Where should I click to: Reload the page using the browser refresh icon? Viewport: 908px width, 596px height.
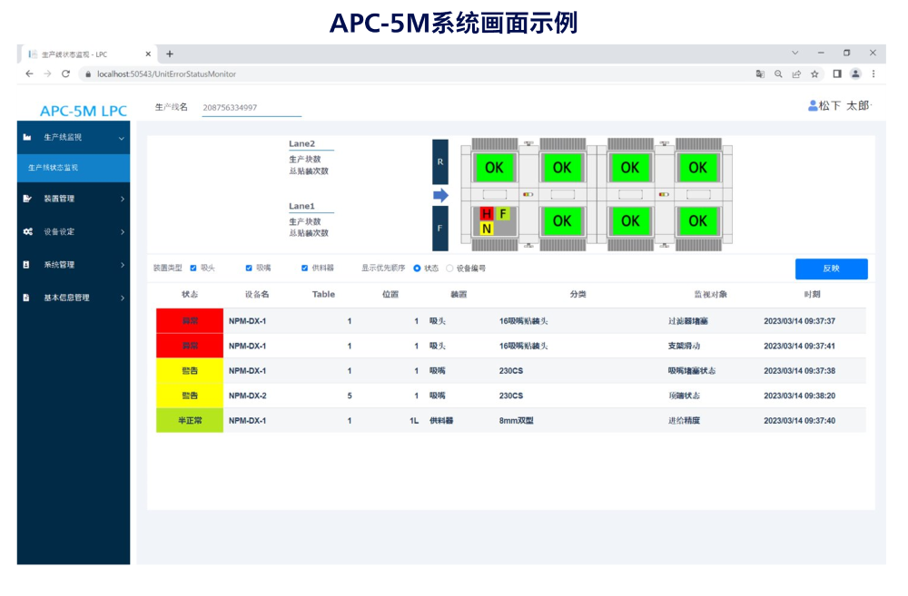pyautogui.click(x=65, y=73)
